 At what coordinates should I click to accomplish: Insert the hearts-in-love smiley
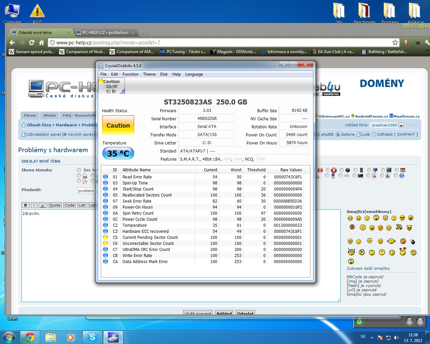point(403,251)
